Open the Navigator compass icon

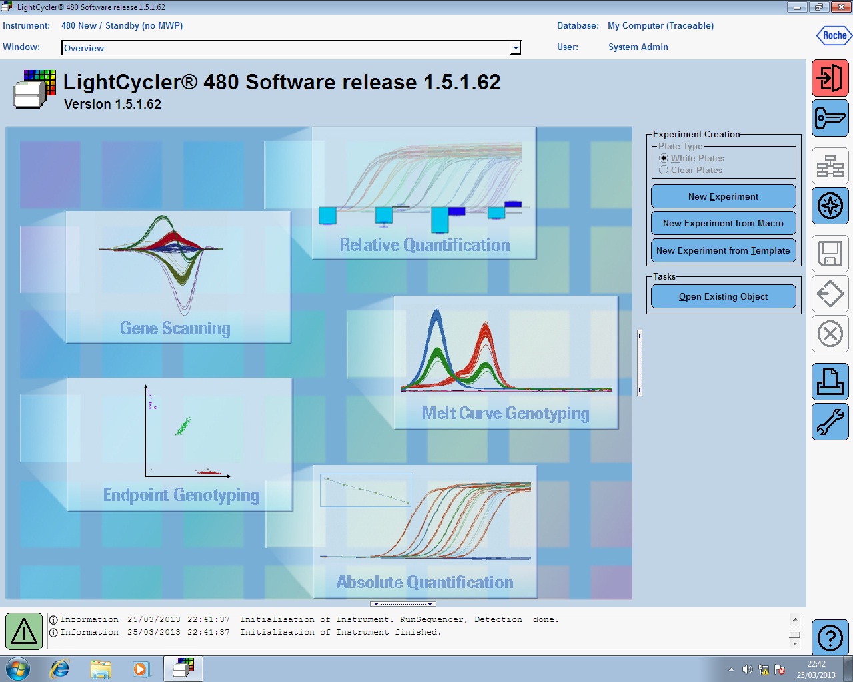coord(830,206)
